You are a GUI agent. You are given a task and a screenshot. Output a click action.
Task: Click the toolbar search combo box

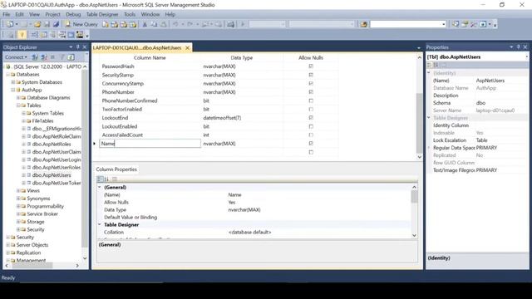pyautogui.click(x=408, y=24)
